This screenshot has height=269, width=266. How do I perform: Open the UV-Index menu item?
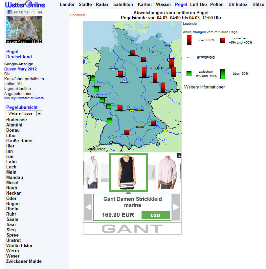click(238, 5)
